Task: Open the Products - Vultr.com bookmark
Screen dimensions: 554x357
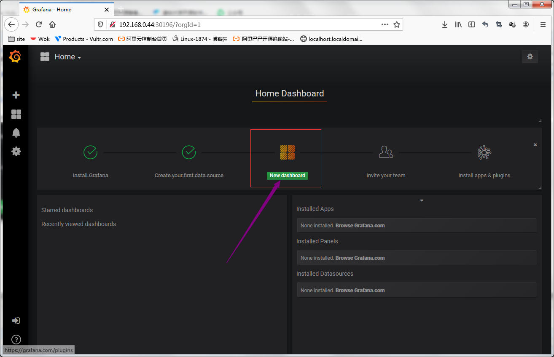Action: coord(84,39)
